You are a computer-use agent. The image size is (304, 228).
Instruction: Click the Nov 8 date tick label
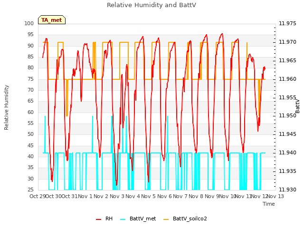click(196, 196)
